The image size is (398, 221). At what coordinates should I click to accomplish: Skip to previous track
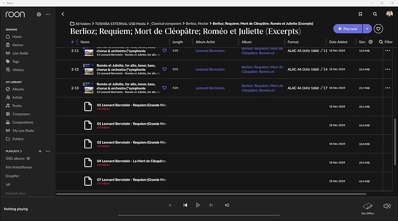[x=185, y=205]
